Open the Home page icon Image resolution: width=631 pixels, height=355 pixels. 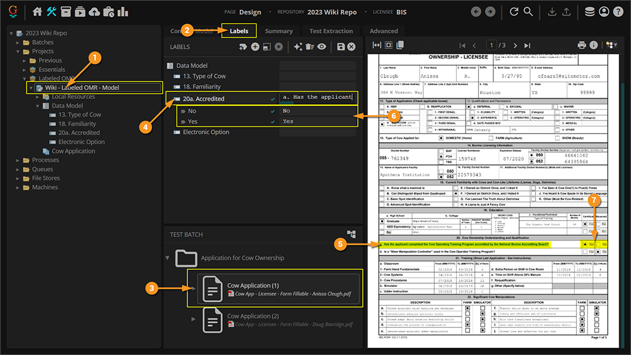[37, 11]
